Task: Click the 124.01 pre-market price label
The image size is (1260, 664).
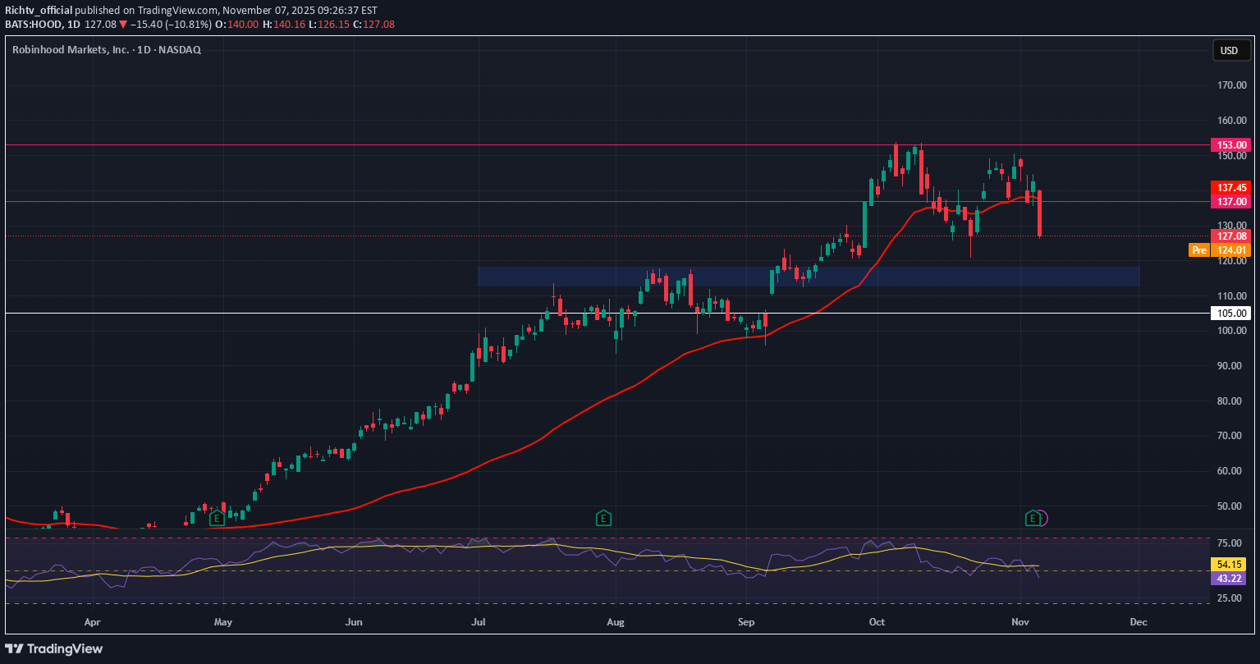Action: click(x=1231, y=250)
